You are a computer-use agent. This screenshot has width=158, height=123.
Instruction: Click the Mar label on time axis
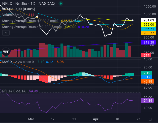click(31, 118)
